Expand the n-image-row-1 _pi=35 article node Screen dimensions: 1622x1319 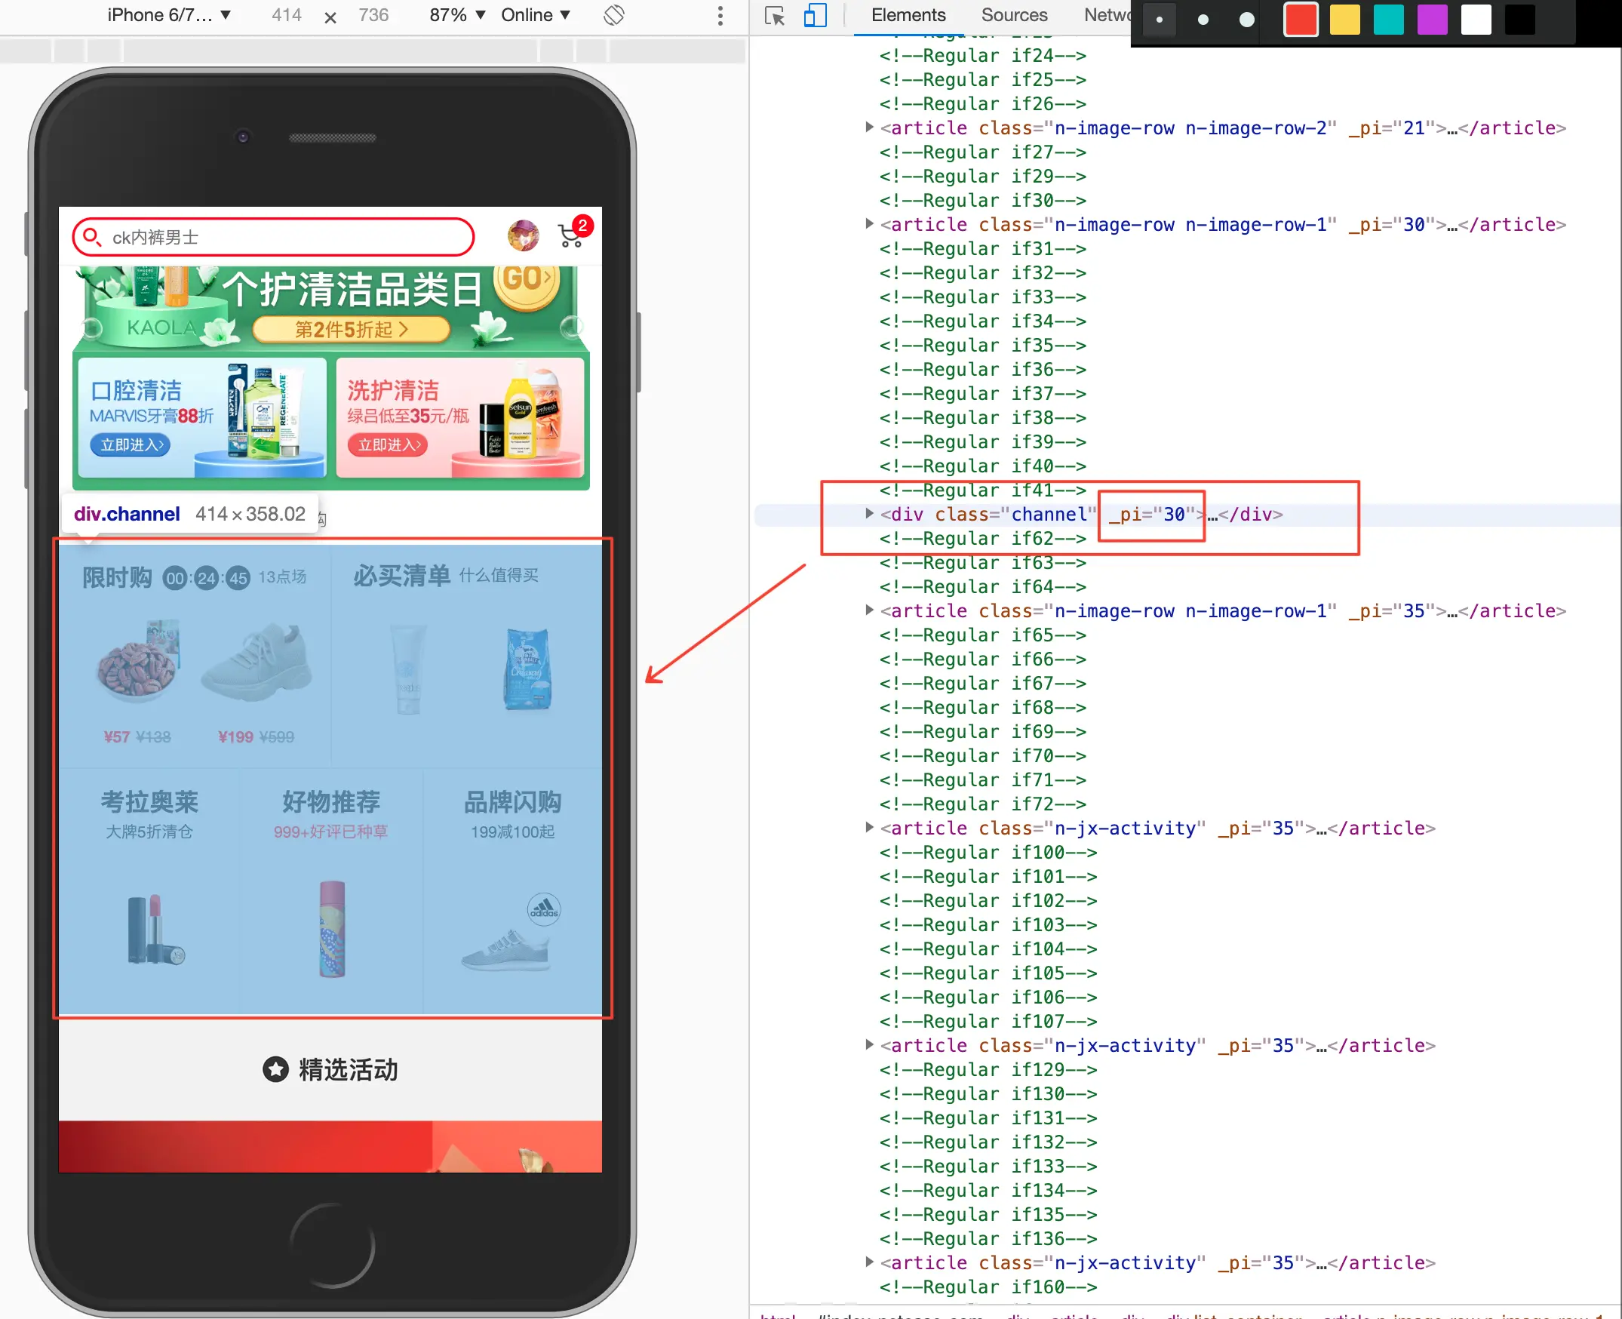coord(869,610)
